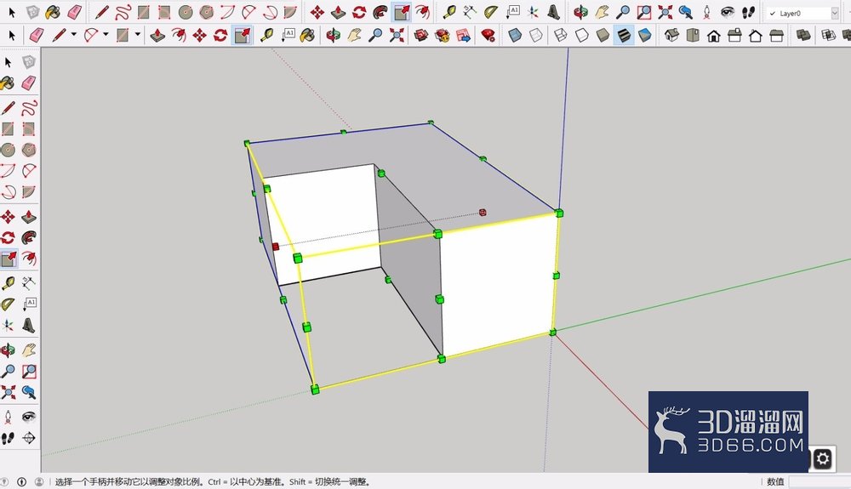Switch to Right view
This screenshot has height=489, width=851.
click(734, 36)
